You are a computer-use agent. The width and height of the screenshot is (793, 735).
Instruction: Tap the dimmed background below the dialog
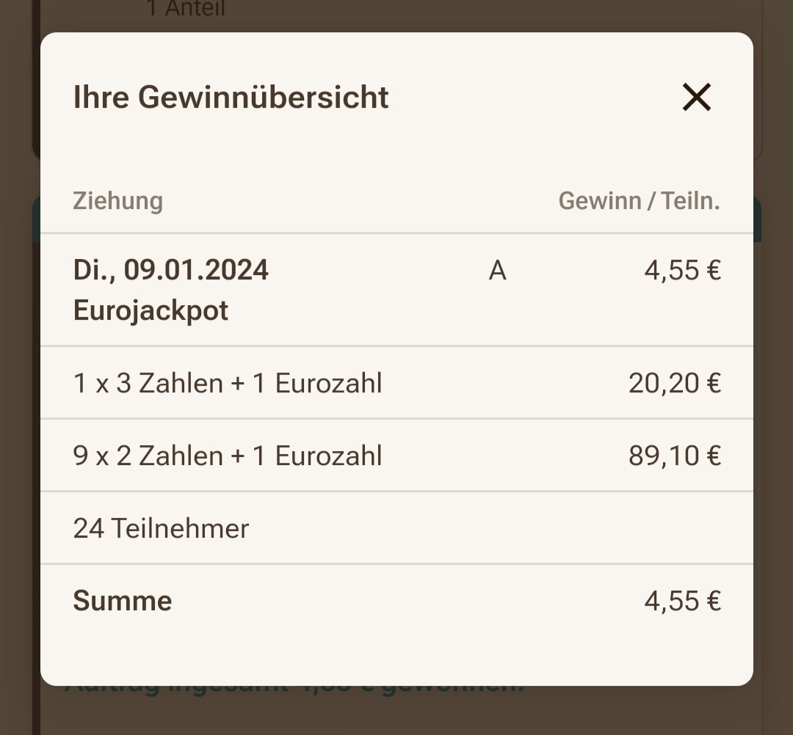396,712
